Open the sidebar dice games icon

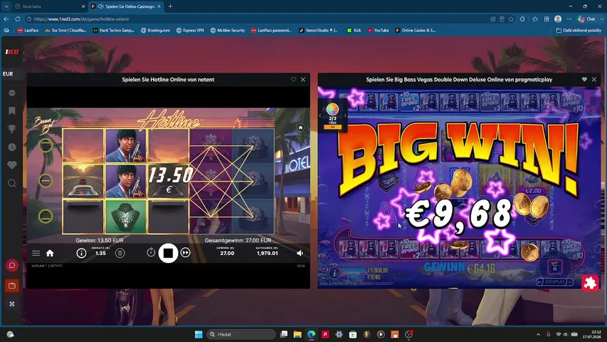pos(12,304)
